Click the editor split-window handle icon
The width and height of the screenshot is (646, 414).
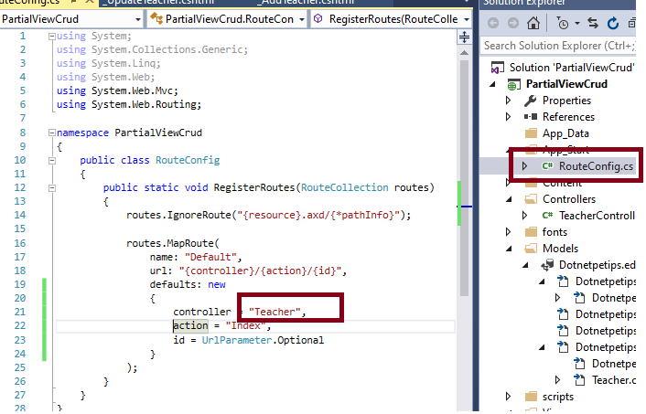[x=465, y=36]
